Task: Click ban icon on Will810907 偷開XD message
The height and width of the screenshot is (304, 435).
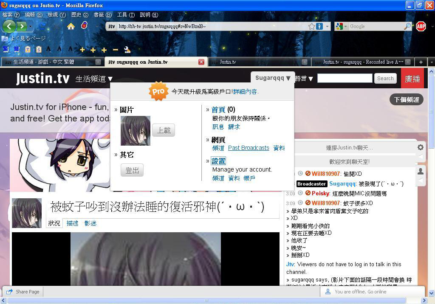Action: pos(308,173)
